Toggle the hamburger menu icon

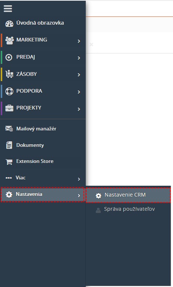click(x=8, y=9)
